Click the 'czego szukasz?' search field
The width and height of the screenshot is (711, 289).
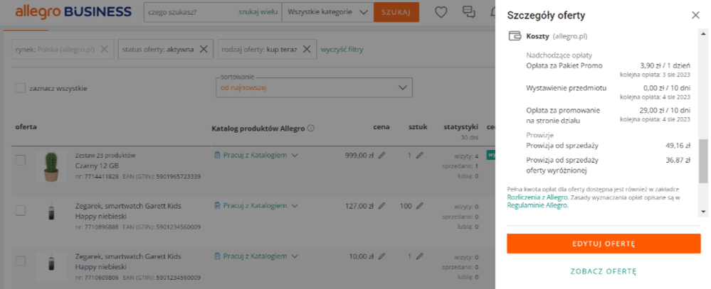(x=191, y=12)
